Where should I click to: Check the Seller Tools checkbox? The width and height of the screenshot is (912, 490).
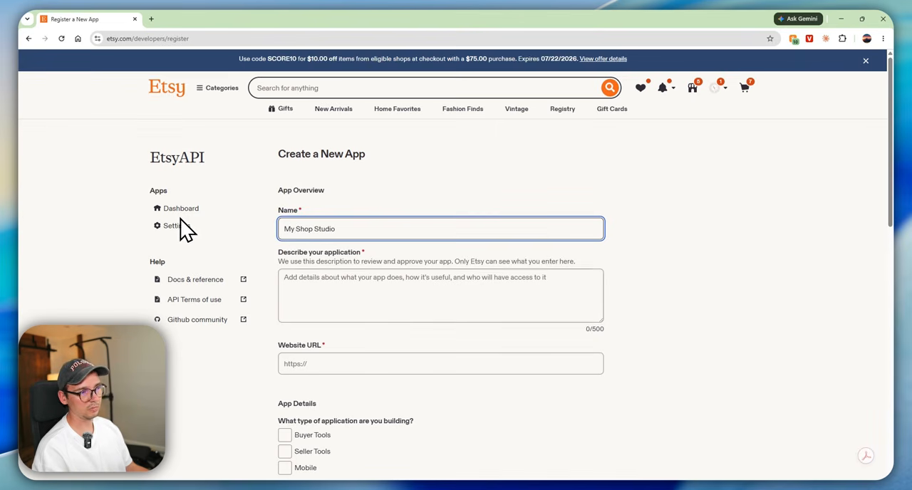(x=285, y=451)
